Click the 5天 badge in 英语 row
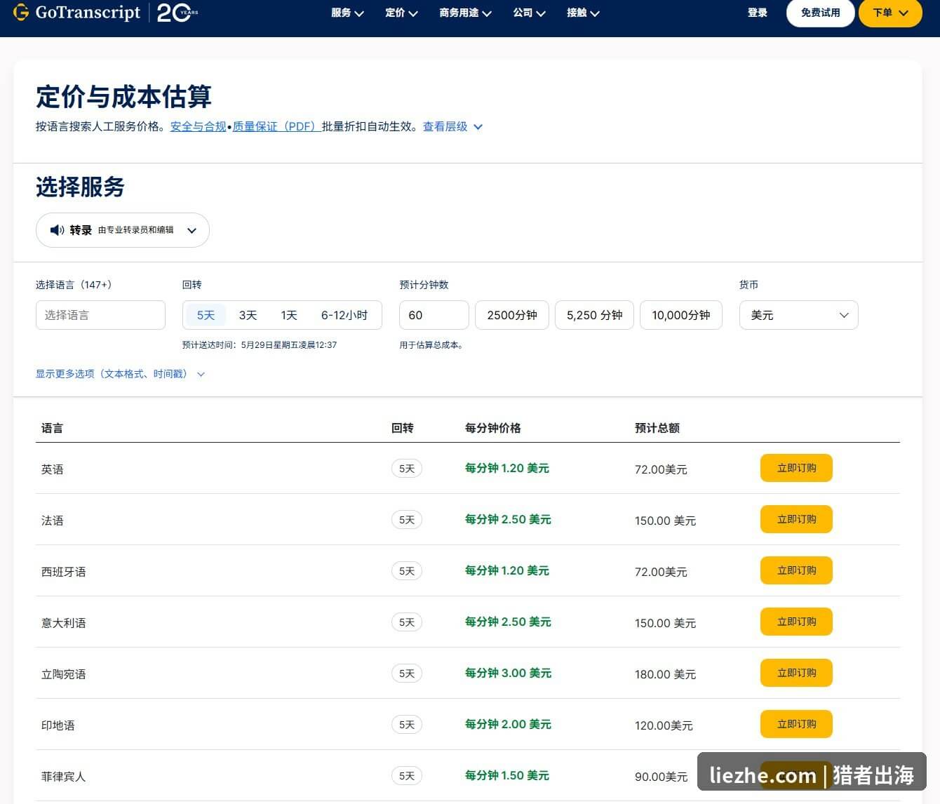Image resolution: width=940 pixels, height=804 pixels. [407, 469]
